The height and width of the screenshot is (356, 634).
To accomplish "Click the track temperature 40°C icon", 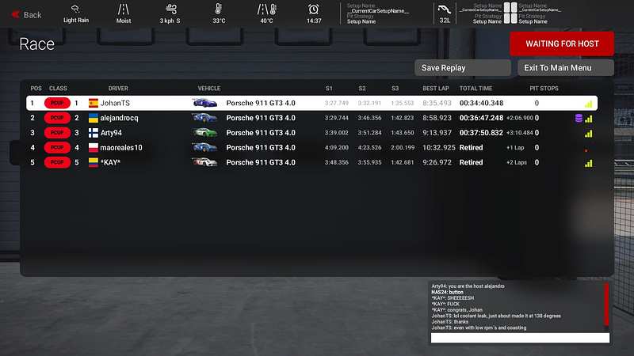I will pos(266,9).
